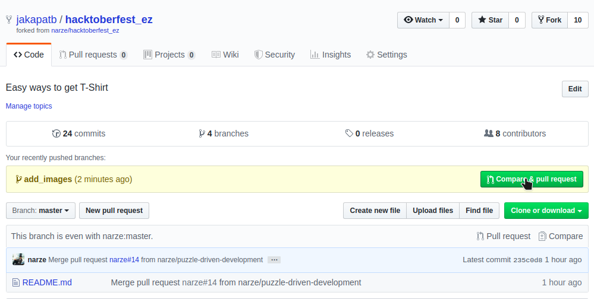Expand the commit message ellipsis button

click(x=274, y=260)
